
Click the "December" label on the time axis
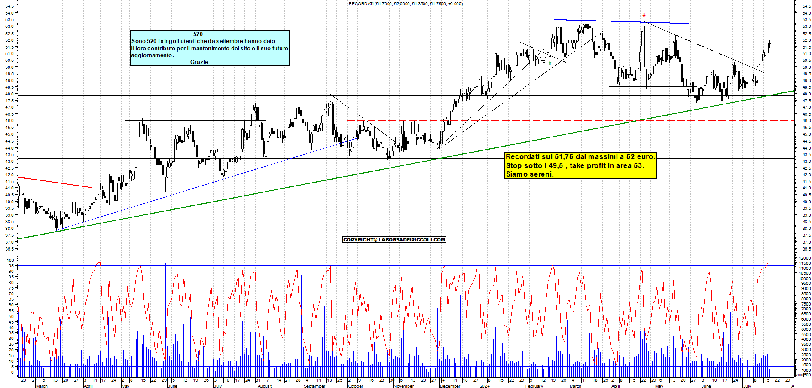[x=450, y=386]
